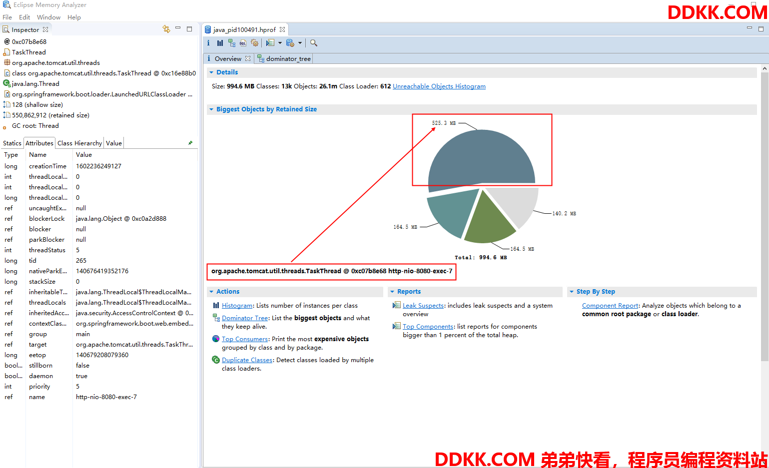769x468 pixels.
Task: Click the link with editor arrows in Inspector
Action: 166,29
